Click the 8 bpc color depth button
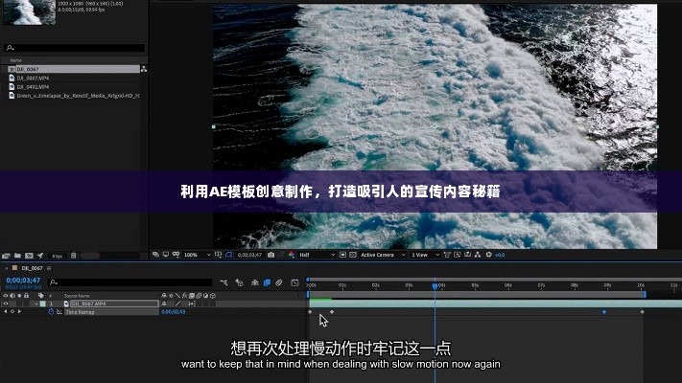 [x=57, y=257]
